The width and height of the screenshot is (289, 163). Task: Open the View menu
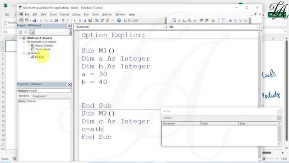(43, 14)
